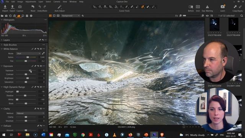Add new layer with plus icon
The width and height of the screenshot is (245, 138).
83,16
